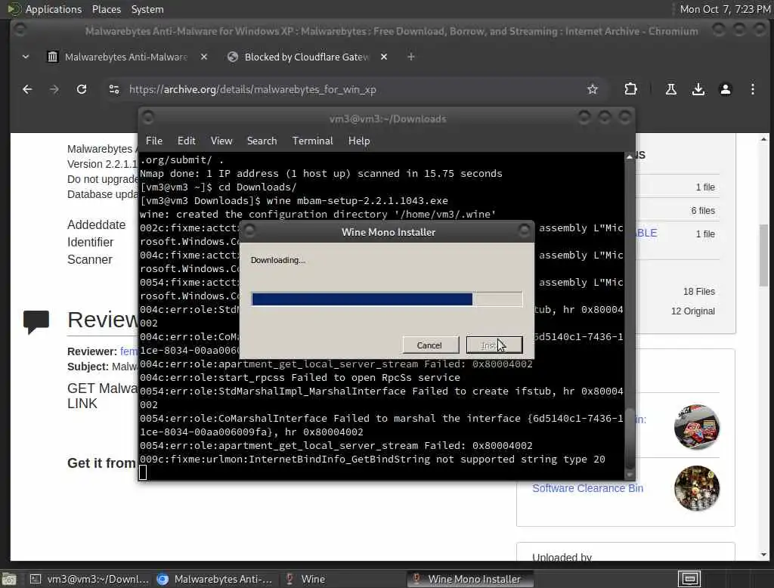Image resolution: width=774 pixels, height=588 pixels.
Task: Click the Reviews speech bubble icon
Action: coord(36,322)
